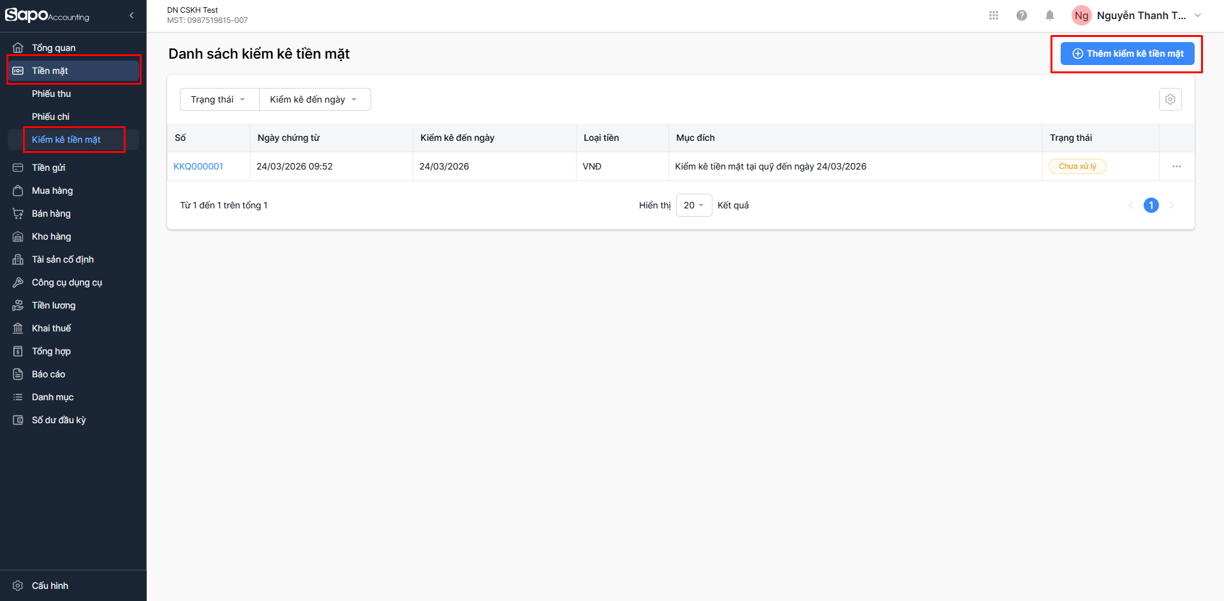Image resolution: width=1224 pixels, height=601 pixels.
Task: Open the three-dot row actions menu
Action: click(1176, 166)
